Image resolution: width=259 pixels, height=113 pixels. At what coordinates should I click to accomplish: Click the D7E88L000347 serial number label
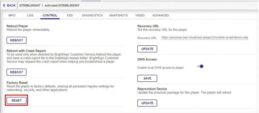click(x=30, y=5)
